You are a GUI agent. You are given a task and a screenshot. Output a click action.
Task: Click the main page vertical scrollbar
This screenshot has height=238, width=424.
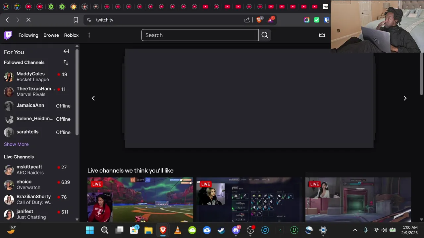(421, 73)
